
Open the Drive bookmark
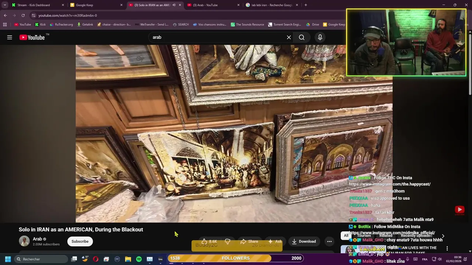[312, 25]
